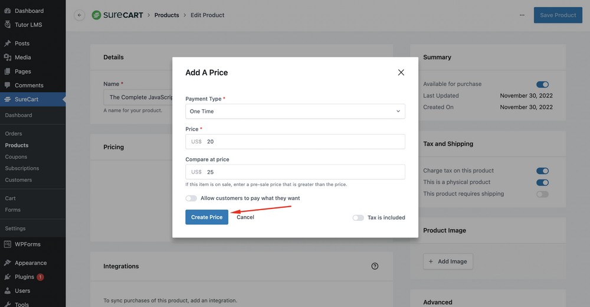Click the Plugins update count badge

tap(40, 277)
